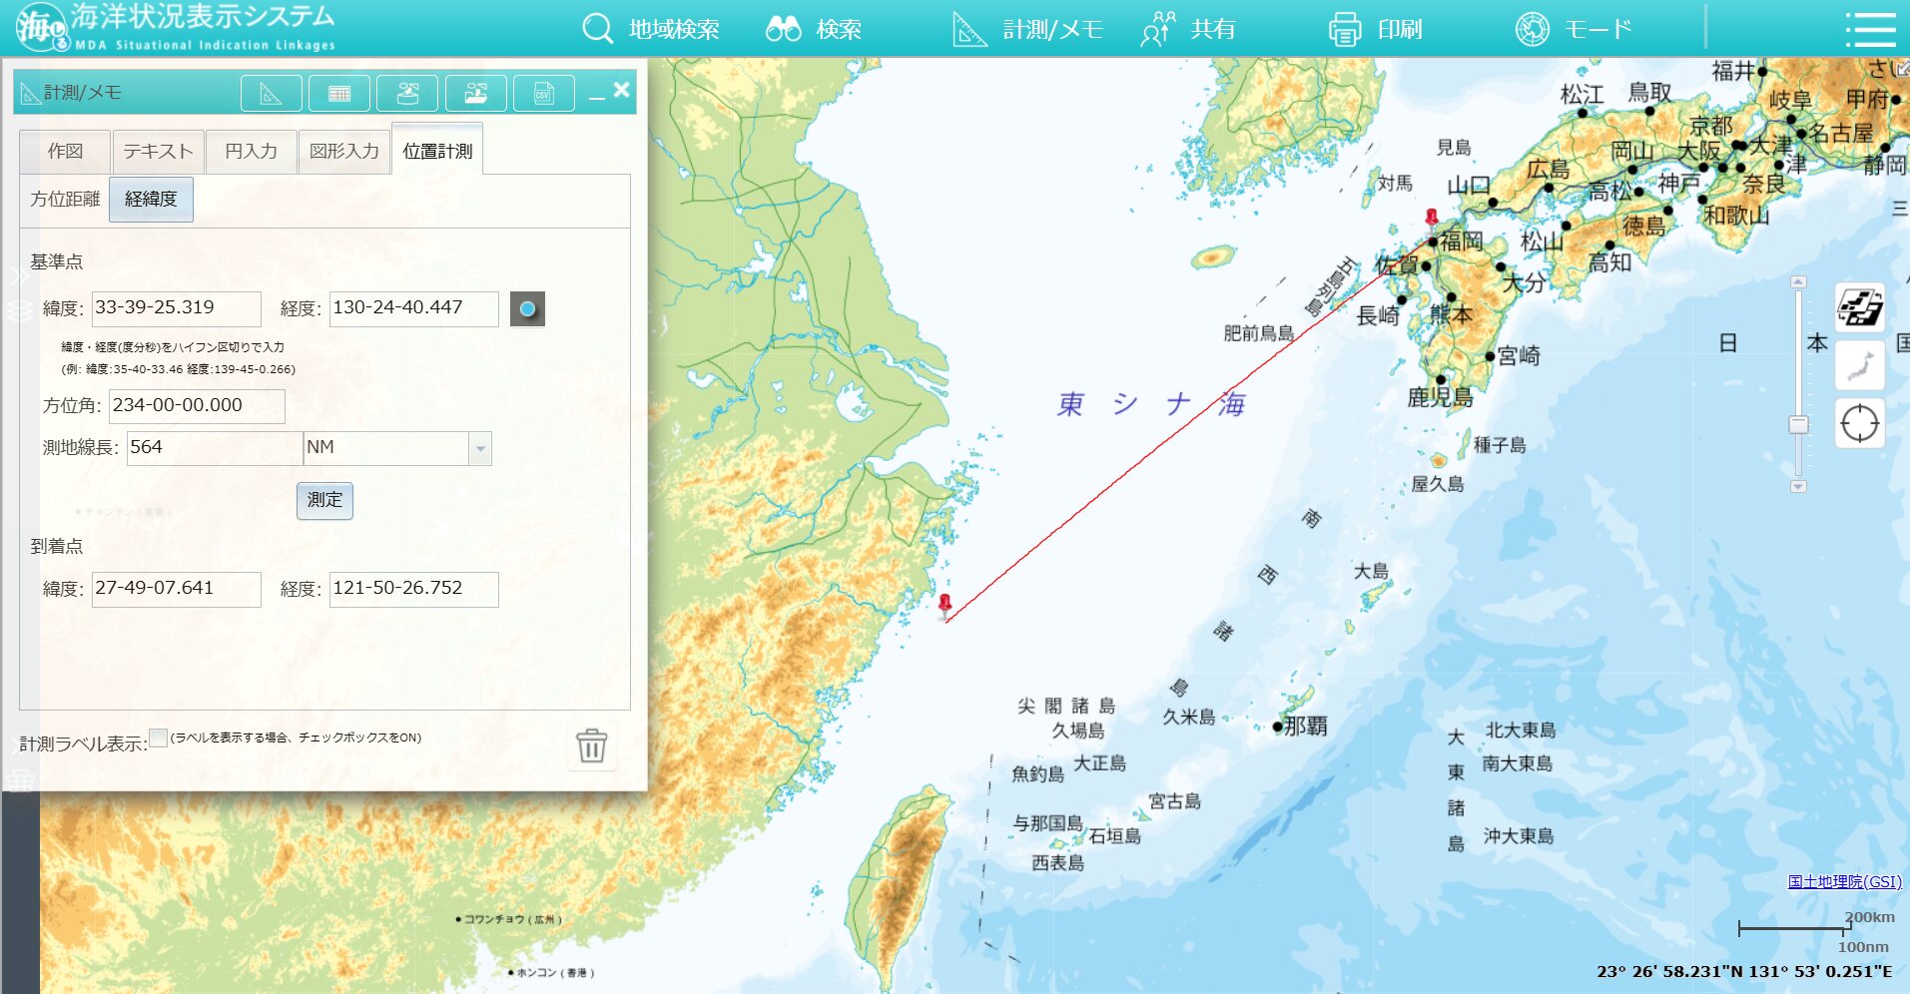Click the 基準点 緯度 input field

(x=177, y=308)
